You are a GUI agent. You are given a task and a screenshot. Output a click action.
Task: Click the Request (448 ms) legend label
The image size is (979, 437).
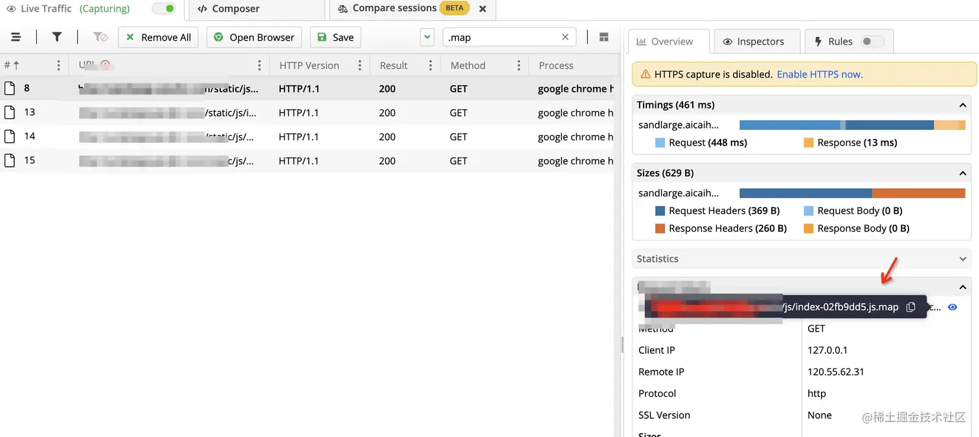point(708,143)
